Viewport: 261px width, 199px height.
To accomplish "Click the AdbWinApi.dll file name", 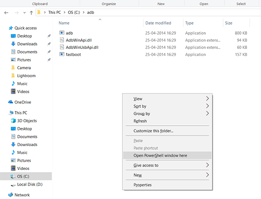I will click(x=79, y=40).
